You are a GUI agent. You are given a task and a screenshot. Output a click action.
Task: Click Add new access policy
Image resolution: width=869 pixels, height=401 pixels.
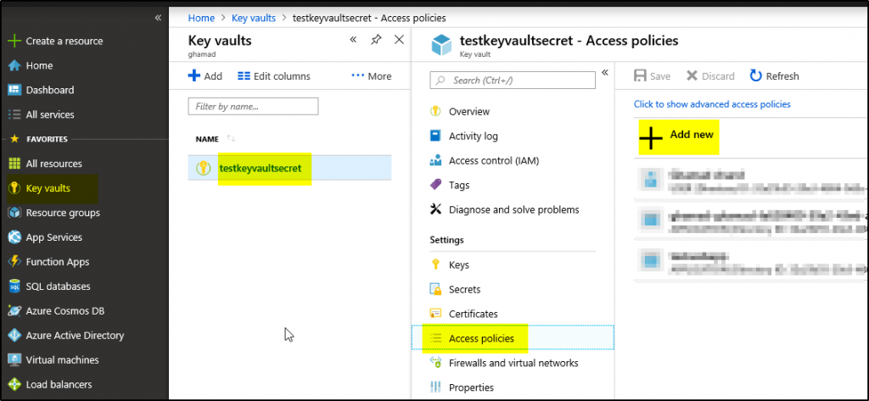coord(679,135)
